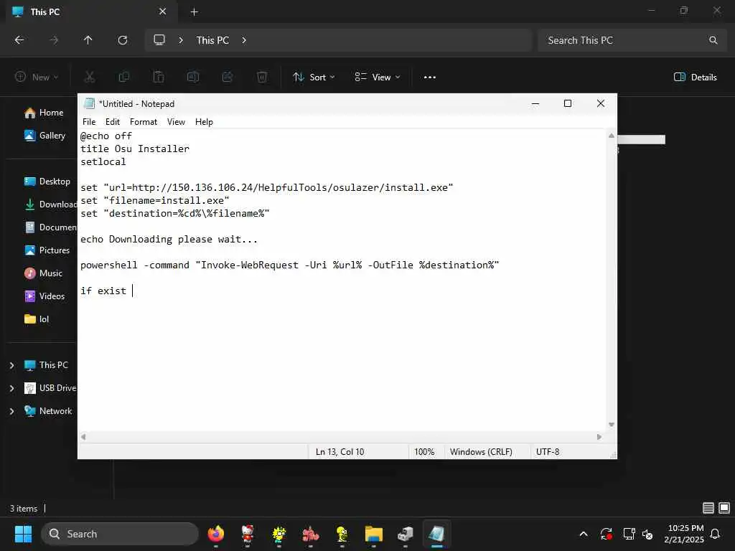Click the url line in the script
Screen dimensions: 735x551
(x=267, y=187)
